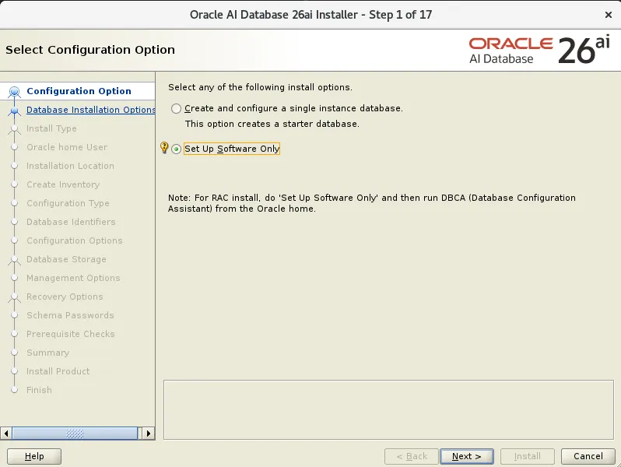
Task: Click the Database Installation Options step node icon
Action: 14,111
